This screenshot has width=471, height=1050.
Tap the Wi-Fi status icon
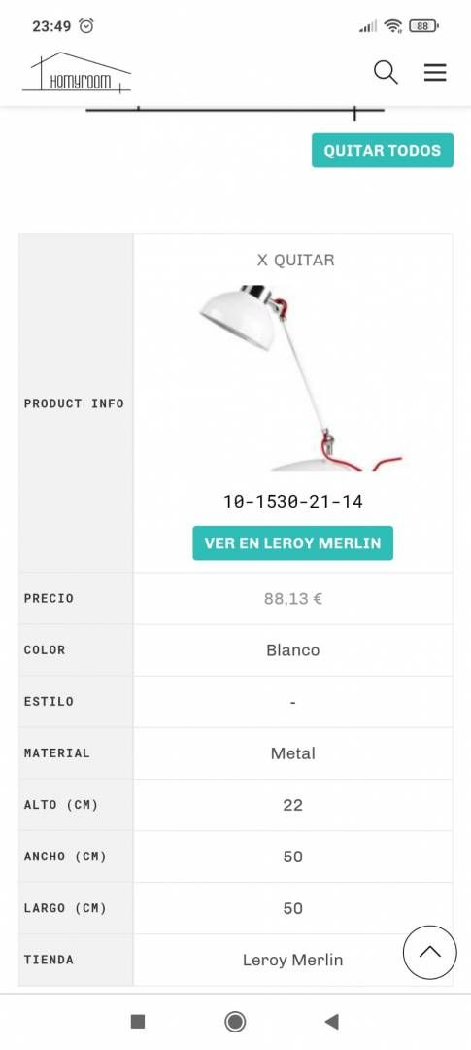click(393, 26)
